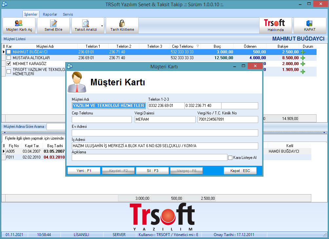This screenshot has height=239, width=329.
Task: Click green plus on MAHMUT BUĞDAYCI row
Action: point(302,52)
